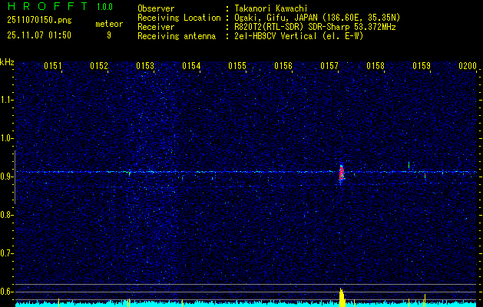The image size is (483, 307).
Task: Click the 0155 time marker
Action: click(237, 66)
